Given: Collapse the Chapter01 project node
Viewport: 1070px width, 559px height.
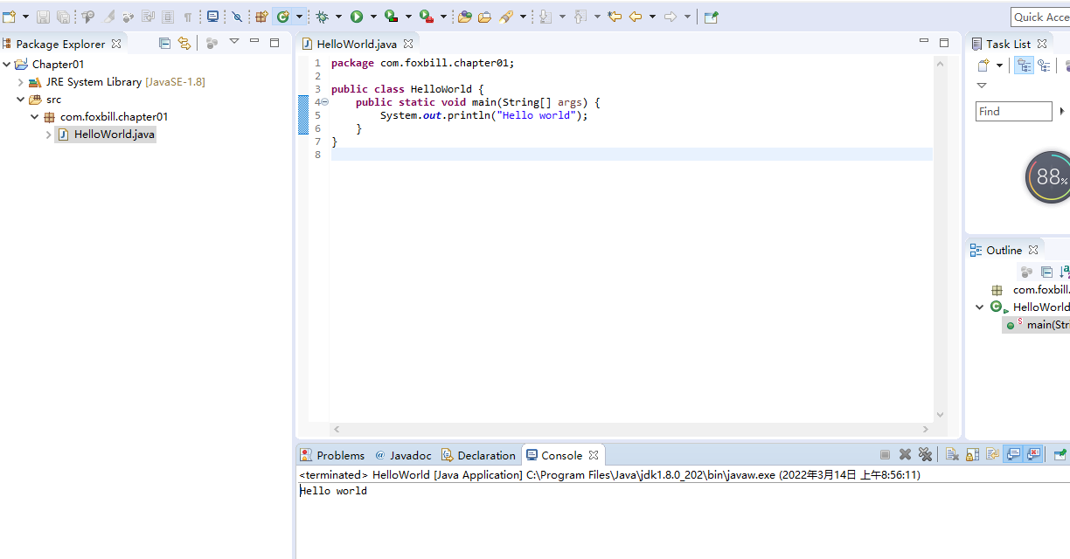Looking at the screenshot, I should pos(7,64).
